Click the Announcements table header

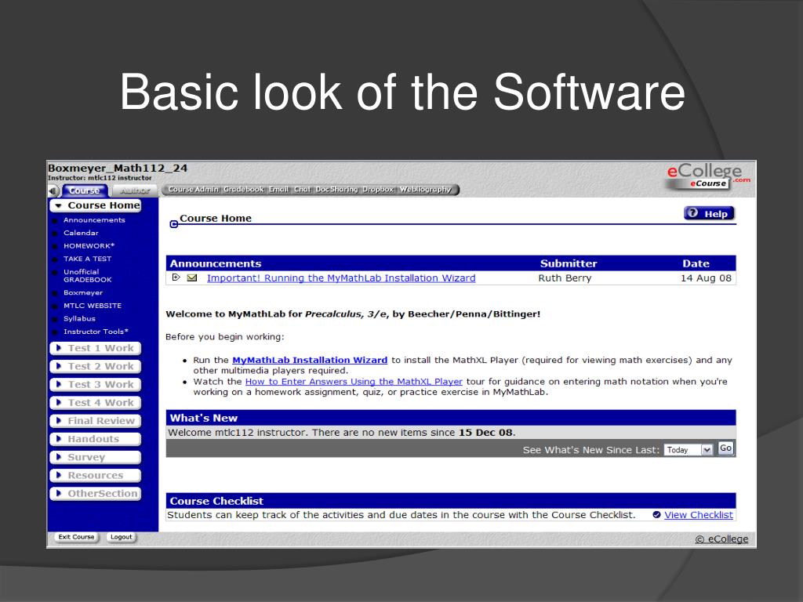coord(216,263)
